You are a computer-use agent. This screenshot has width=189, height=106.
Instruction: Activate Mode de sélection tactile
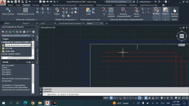coord(174,12)
